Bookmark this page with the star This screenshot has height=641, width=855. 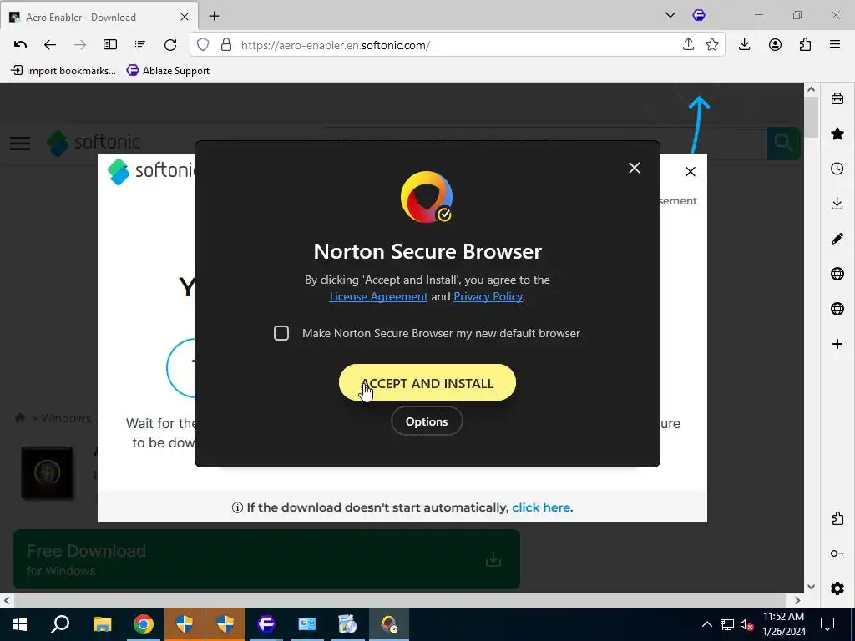pyautogui.click(x=712, y=45)
